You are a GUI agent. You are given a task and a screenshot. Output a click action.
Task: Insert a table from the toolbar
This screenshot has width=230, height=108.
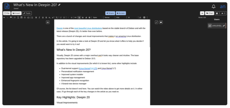click(x=21, y=18)
